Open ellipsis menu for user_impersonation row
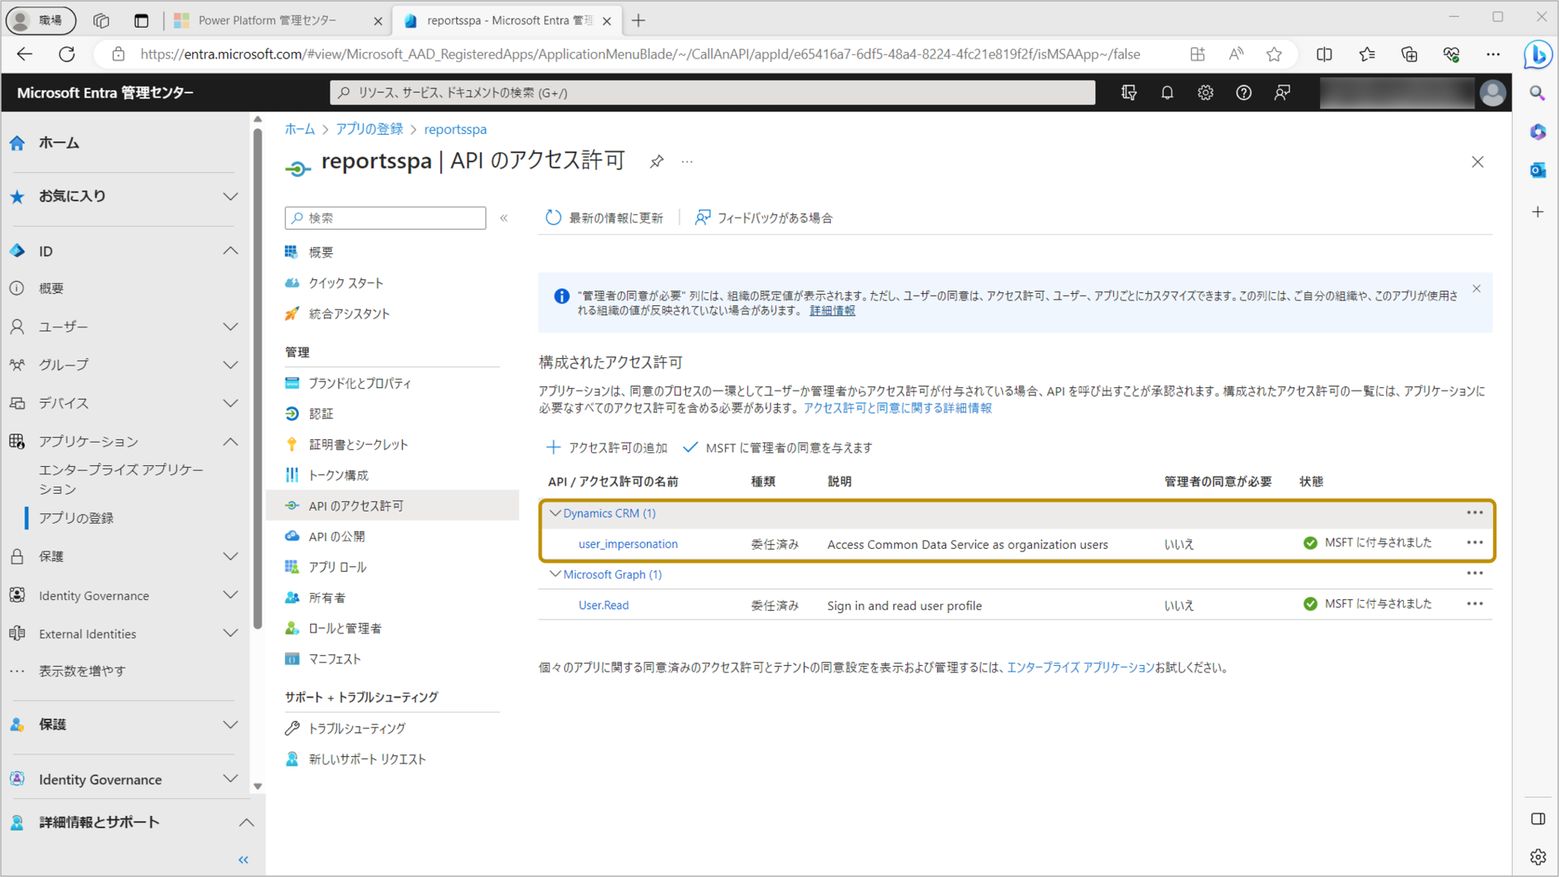 (1475, 542)
